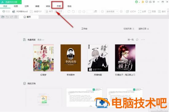Screen dimensions: 169x112
Task: Click 换一批 to refresh the book list
Action: (x=131, y=40)
